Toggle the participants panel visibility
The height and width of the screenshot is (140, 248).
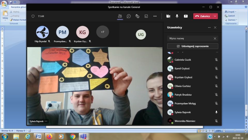click(120, 16)
